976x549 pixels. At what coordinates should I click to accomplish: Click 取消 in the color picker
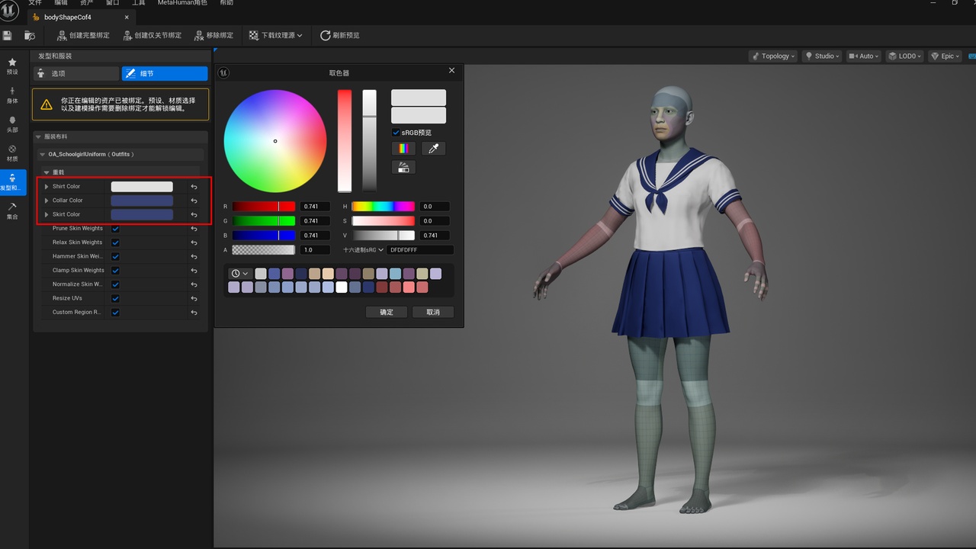[433, 312]
